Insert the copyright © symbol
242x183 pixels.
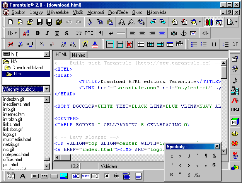(x=214, y=165)
